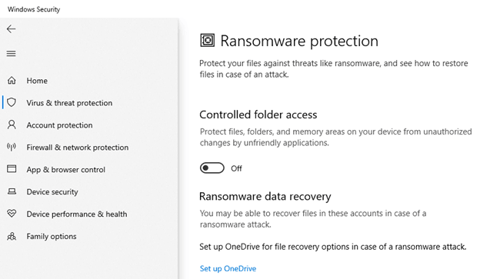The height and width of the screenshot is (279, 480).
Task: Select Account protection in sidebar
Action: coord(59,125)
